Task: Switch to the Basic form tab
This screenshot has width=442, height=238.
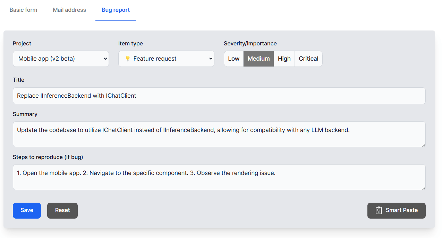Action: tap(23, 10)
